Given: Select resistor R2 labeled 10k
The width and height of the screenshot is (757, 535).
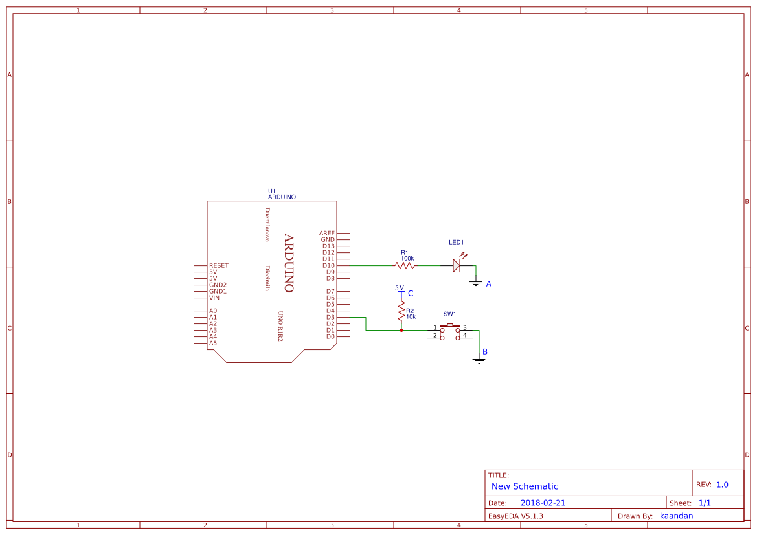Looking at the screenshot, I should click(x=402, y=311).
